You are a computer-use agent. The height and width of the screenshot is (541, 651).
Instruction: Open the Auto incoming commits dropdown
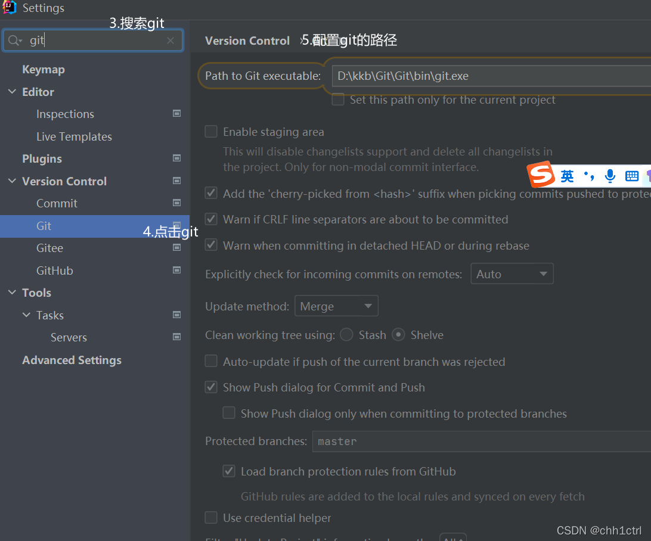tap(512, 274)
